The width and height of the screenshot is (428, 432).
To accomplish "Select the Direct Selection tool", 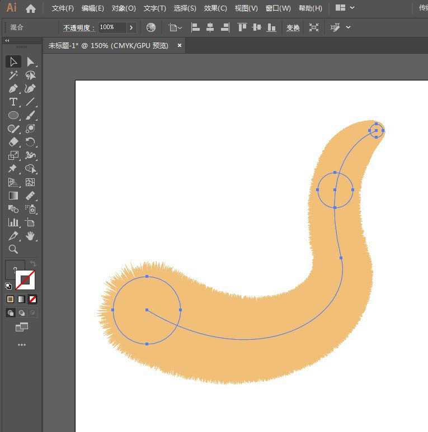I will click(x=30, y=62).
